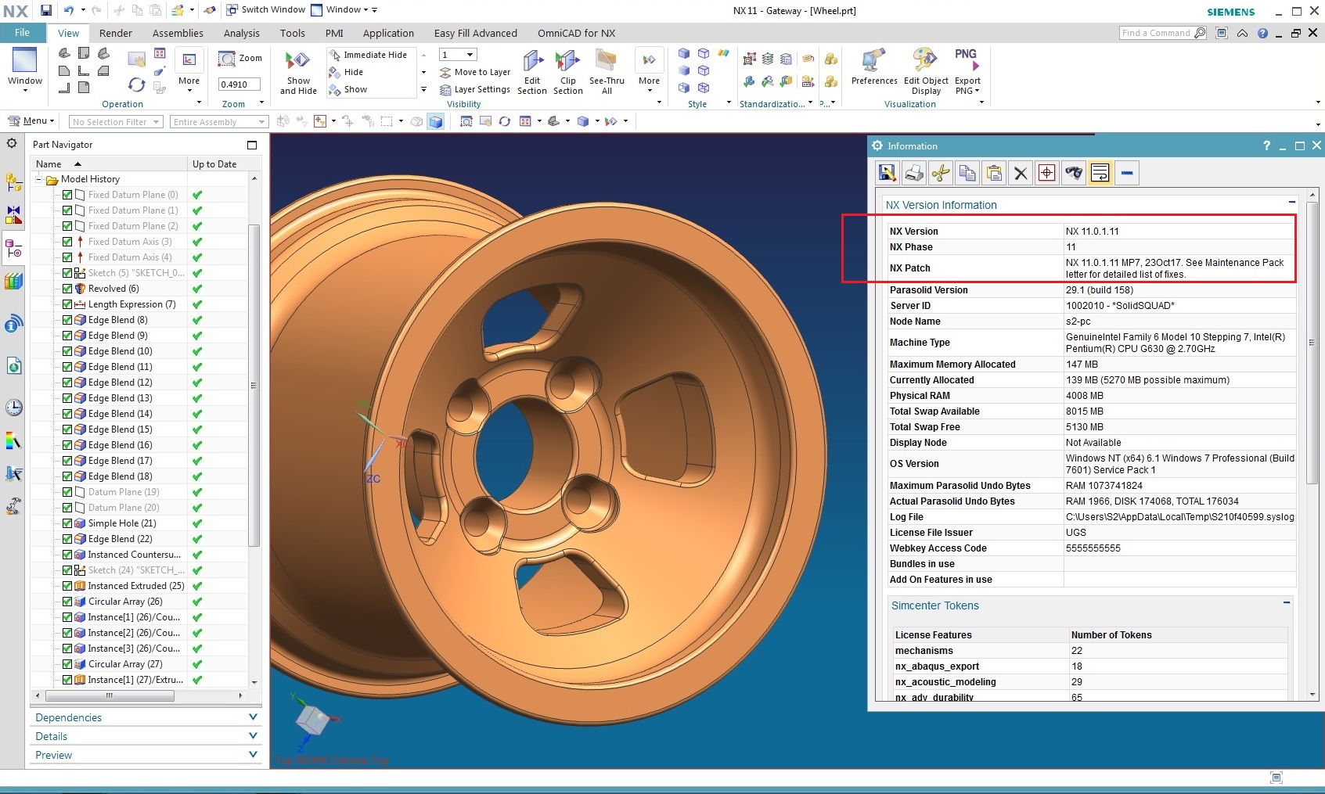Click the Edit Section tool
Screen dimensions: 1325x794
pos(532,73)
